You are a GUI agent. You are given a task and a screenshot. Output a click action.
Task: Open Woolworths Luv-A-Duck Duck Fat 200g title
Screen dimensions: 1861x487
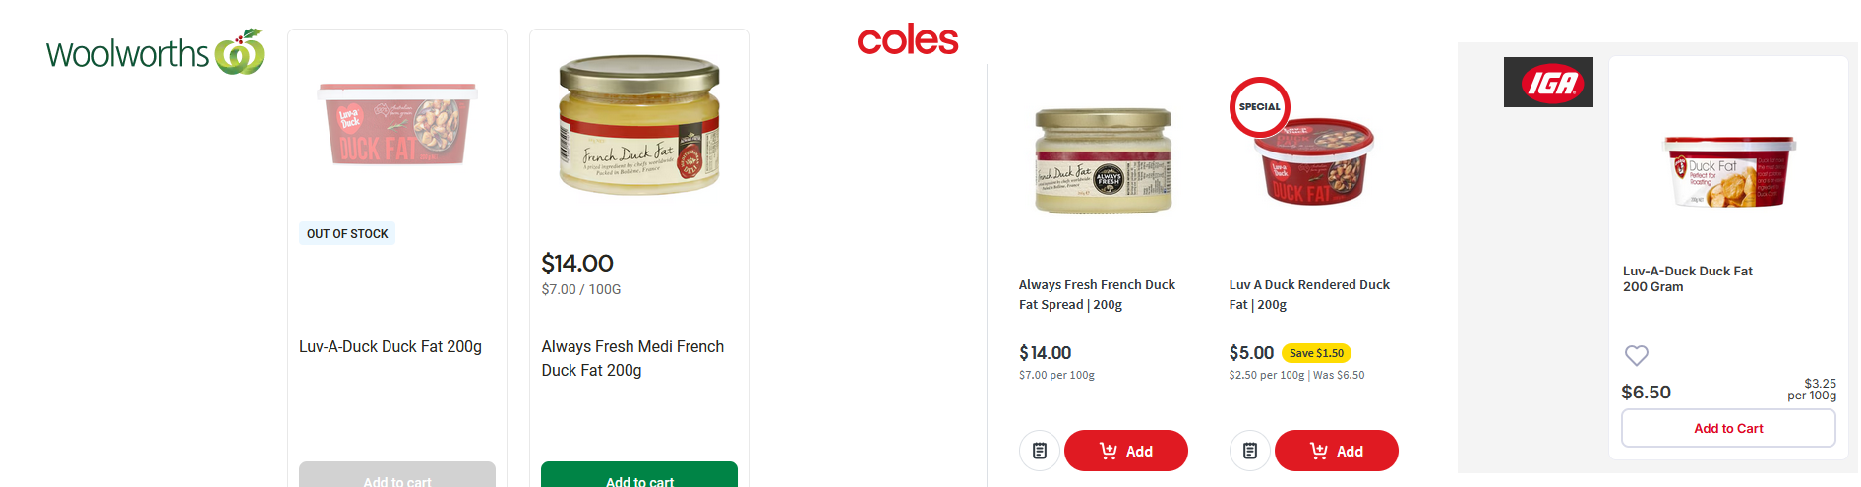click(x=390, y=346)
